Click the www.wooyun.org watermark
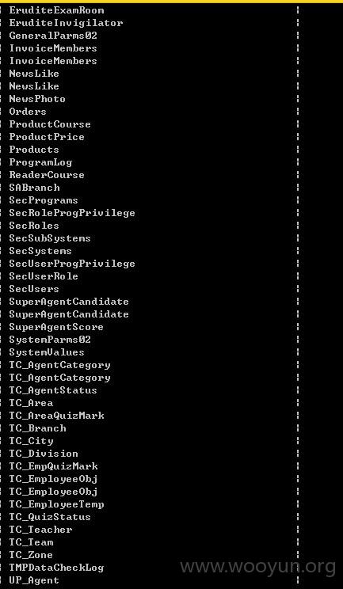 (x=257, y=567)
